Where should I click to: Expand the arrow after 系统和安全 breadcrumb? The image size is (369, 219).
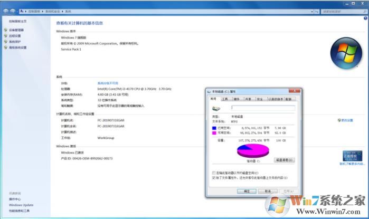tap(63, 11)
